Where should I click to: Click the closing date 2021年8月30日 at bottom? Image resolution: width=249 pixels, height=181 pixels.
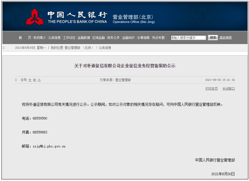coord(223,174)
